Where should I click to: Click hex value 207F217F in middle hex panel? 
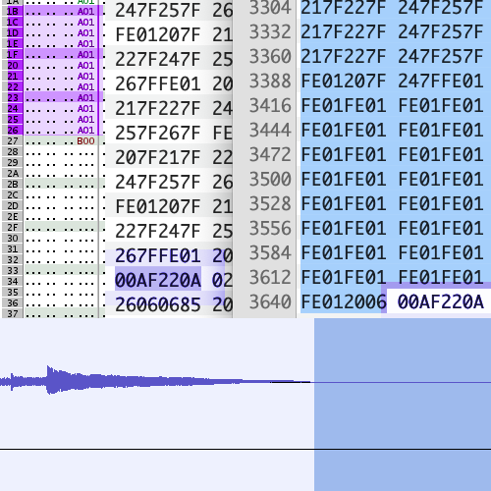(158, 157)
